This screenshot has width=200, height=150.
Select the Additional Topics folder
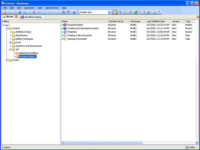pos(23,32)
